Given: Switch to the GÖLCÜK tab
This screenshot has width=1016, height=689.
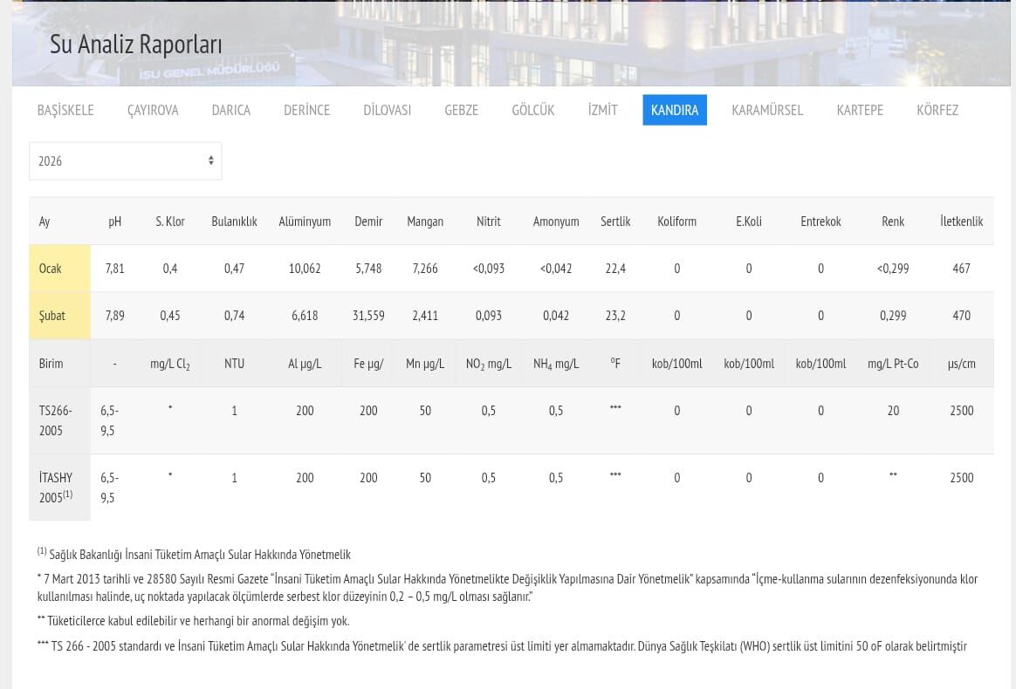Looking at the screenshot, I should tap(532, 110).
